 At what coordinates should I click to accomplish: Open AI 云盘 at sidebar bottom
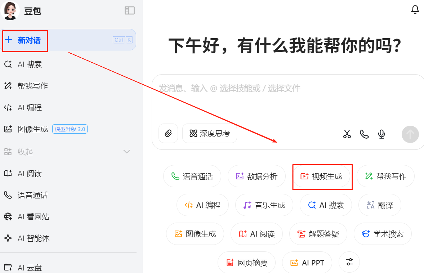click(x=30, y=268)
